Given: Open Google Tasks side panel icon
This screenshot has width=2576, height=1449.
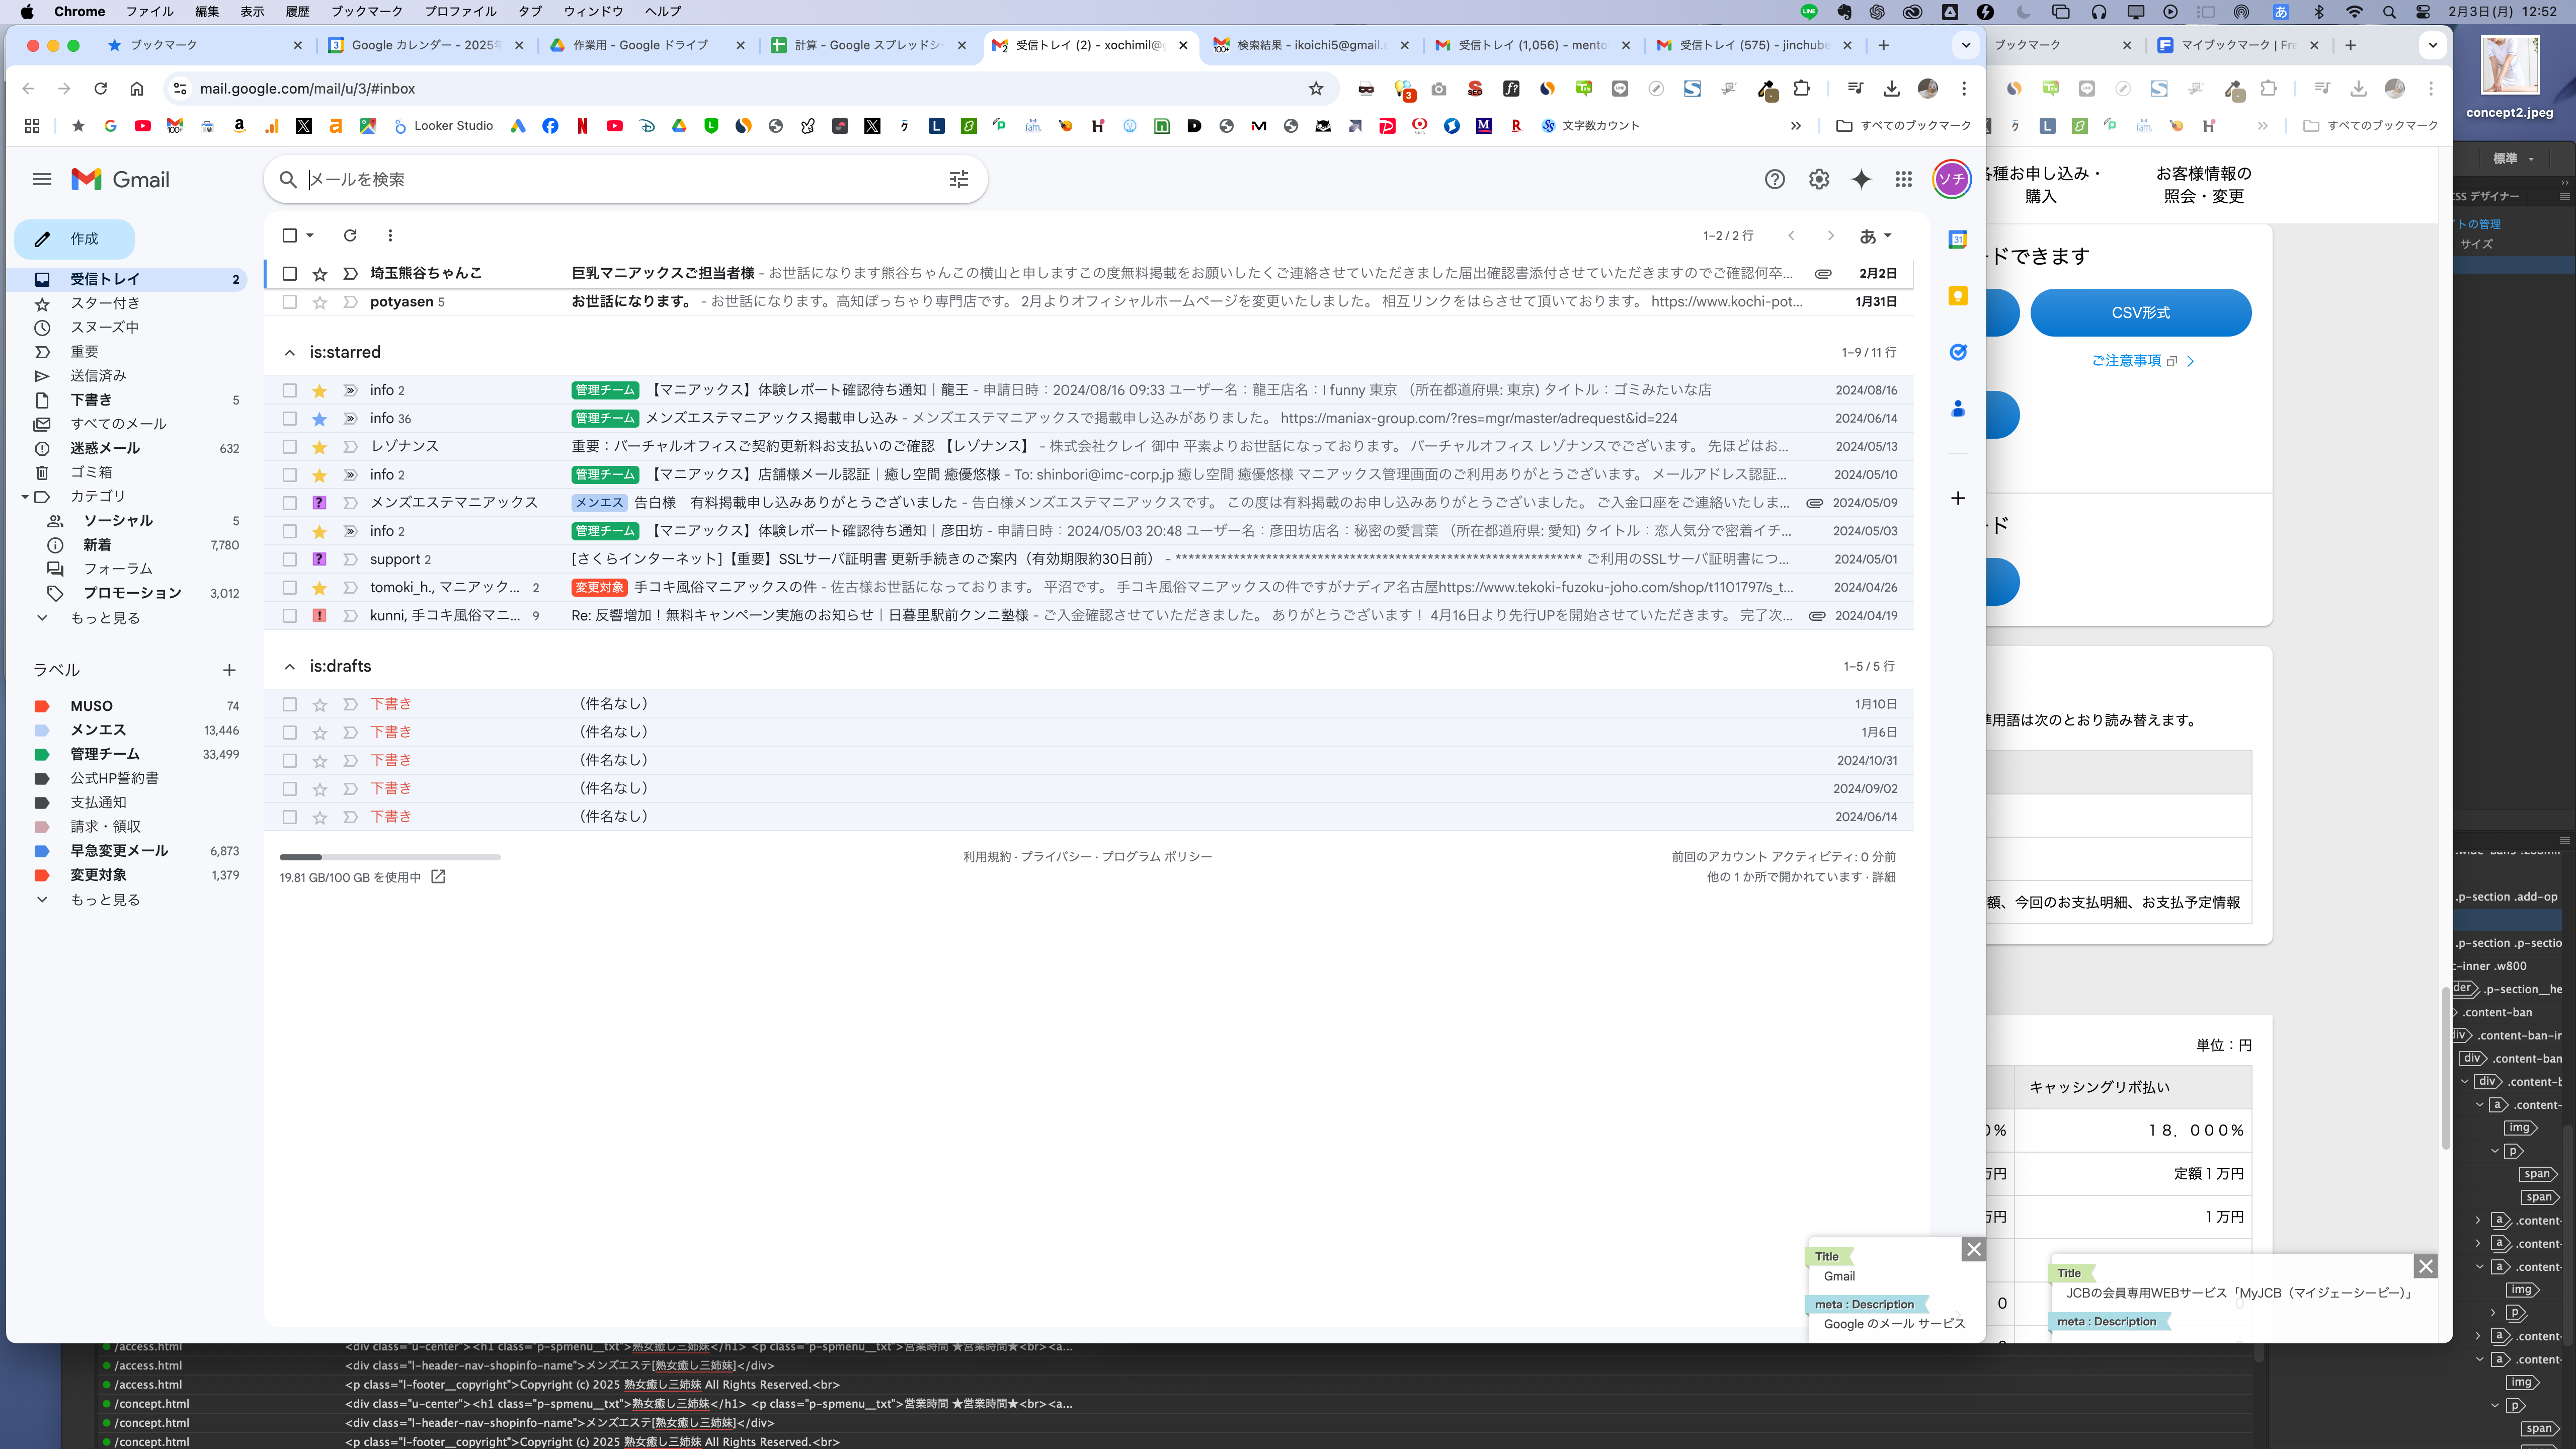Looking at the screenshot, I should [1958, 352].
